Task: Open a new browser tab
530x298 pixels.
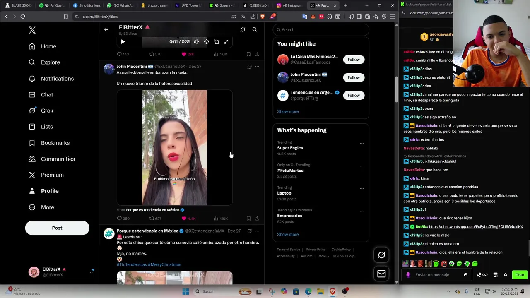Action: 345,5
